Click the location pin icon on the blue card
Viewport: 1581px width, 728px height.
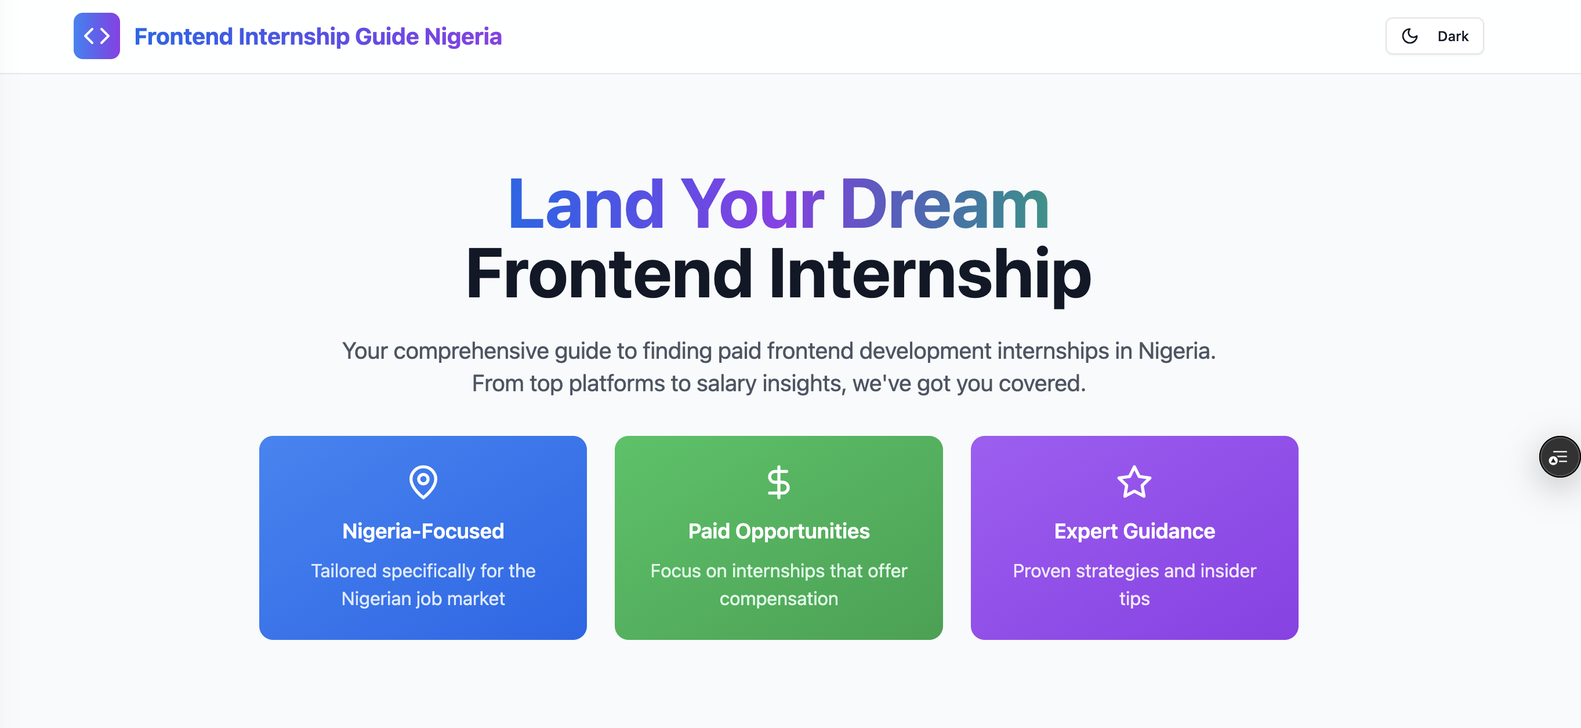423,482
